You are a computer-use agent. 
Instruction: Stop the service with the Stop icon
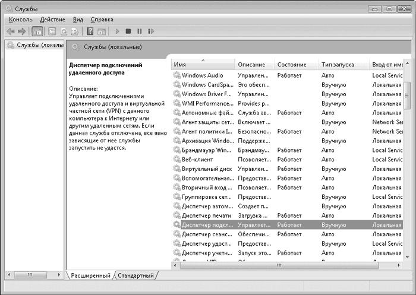point(128,31)
